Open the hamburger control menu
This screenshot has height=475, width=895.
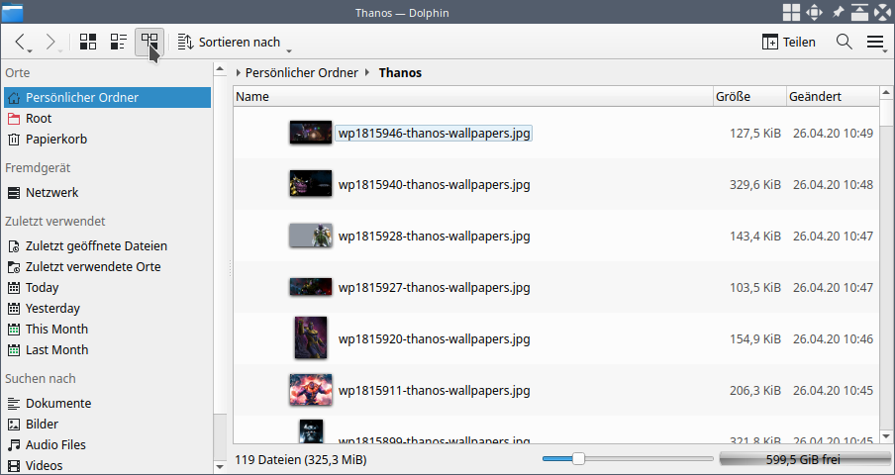(875, 42)
